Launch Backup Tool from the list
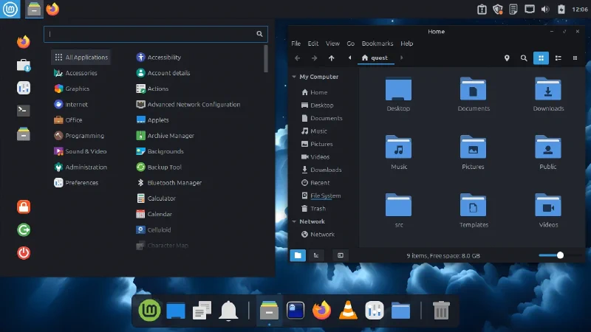 [x=159, y=167]
